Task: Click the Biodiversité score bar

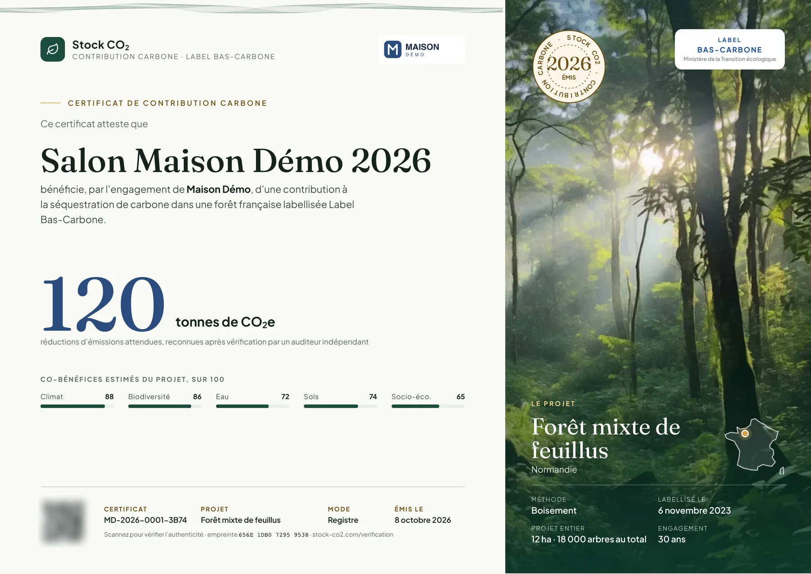Action: click(x=165, y=406)
